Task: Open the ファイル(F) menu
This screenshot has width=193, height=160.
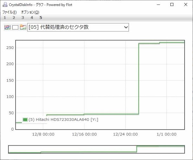Action: [x=9, y=12]
